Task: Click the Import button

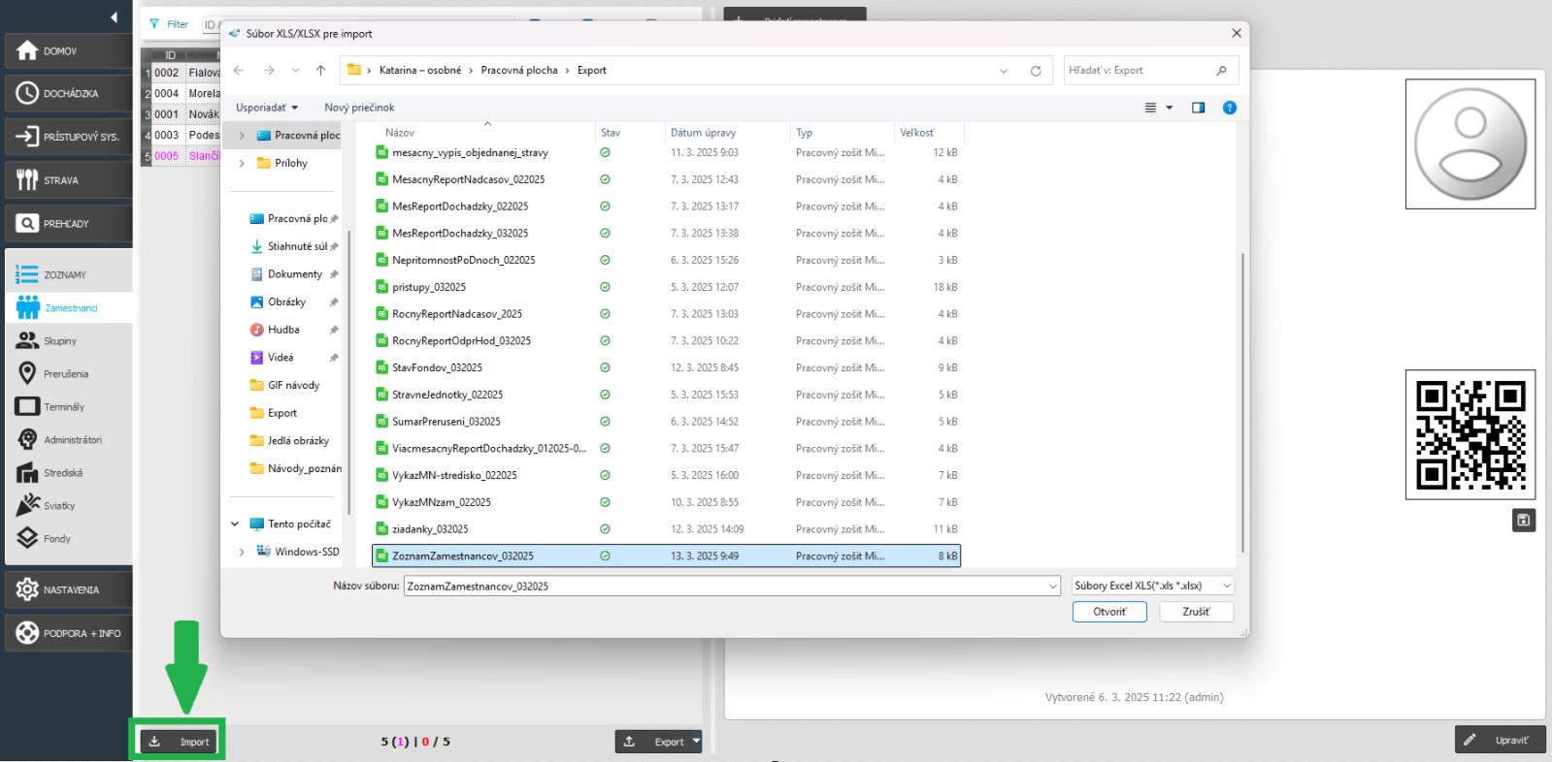Action: pos(181,742)
